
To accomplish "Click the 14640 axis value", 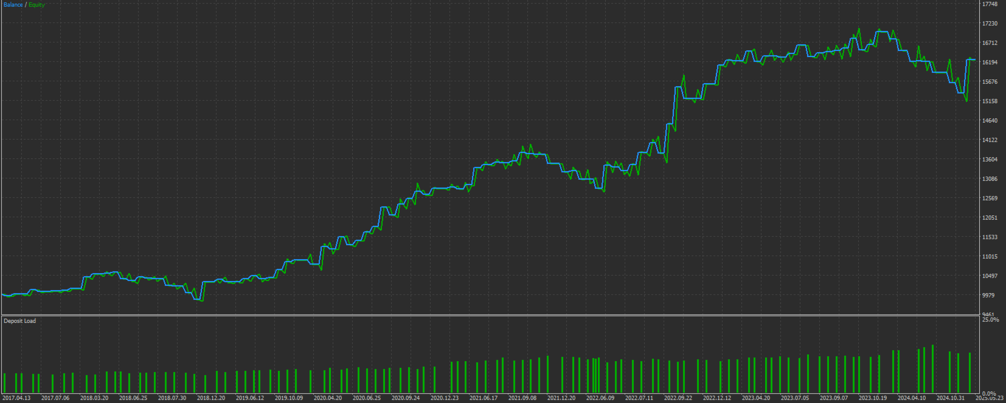I will 990,121.
